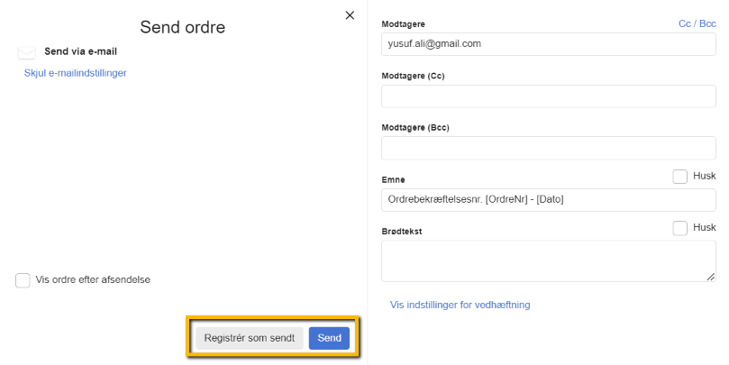Click the Send ordre dialog heading
Screen dimensions: 729x365
182,28
